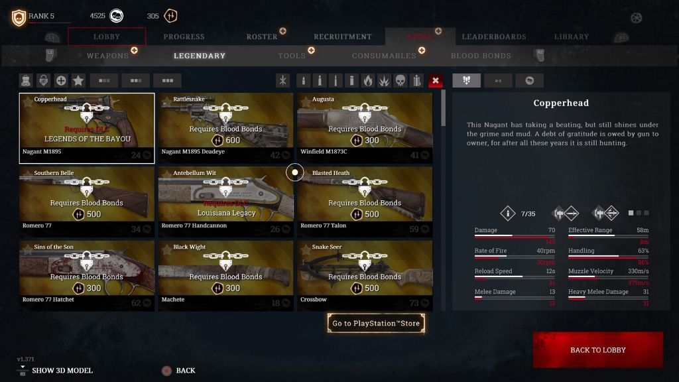This screenshot has width=679, height=382.
Task: Switch to the Consumables sub-tab
Action: [384, 56]
